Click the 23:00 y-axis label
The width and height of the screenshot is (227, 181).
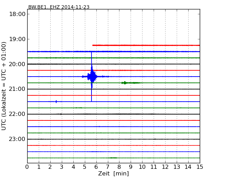click(17, 139)
